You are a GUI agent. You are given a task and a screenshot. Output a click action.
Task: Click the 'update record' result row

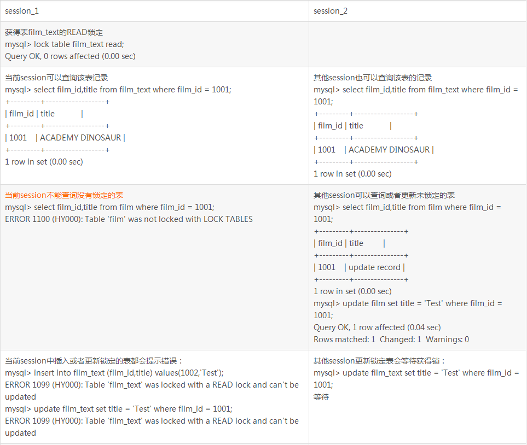[374, 267]
